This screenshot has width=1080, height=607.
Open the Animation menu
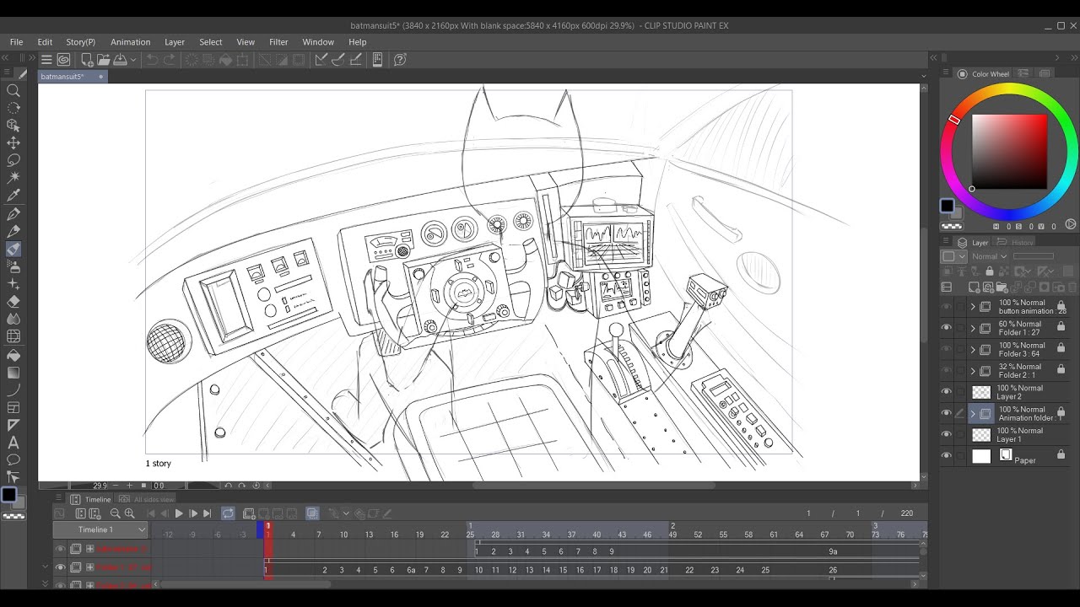click(x=130, y=42)
